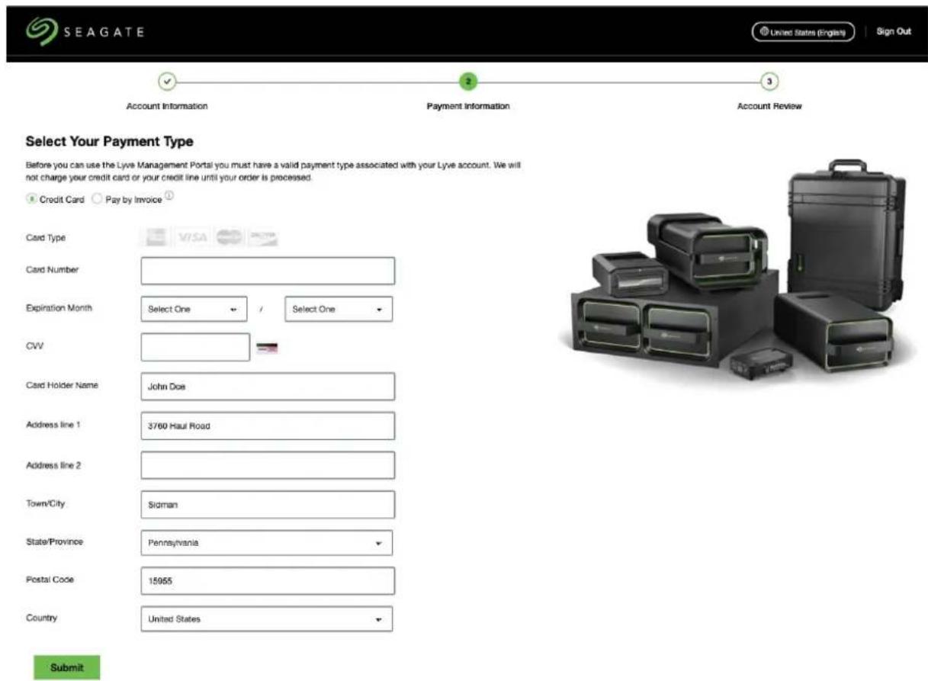The height and width of the screenshot is (681, 928).
Task: Click the Account Information step label
Action: (x=166, y=107)
